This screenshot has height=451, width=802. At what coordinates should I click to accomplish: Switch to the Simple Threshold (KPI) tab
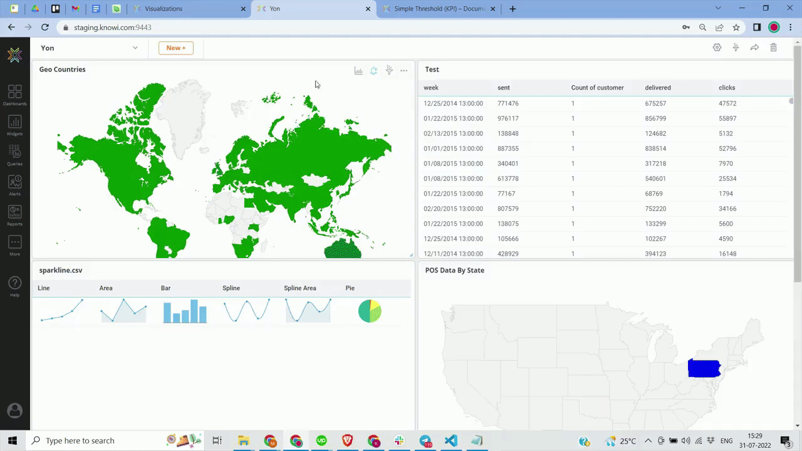pos(439,9)
